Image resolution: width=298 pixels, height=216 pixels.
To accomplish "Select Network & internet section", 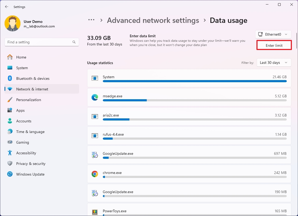I will pyautogui.click(x=42, y=89).
